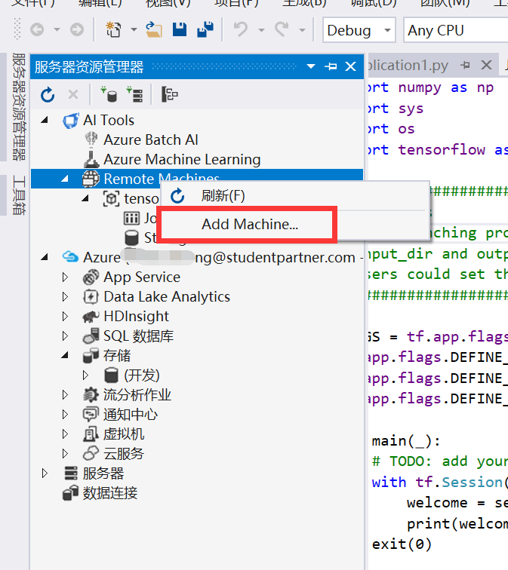
Task: Open the Server Explorer window options arrow
Action: pos(311,66)
